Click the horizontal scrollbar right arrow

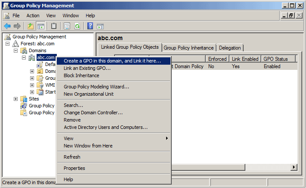294,167
